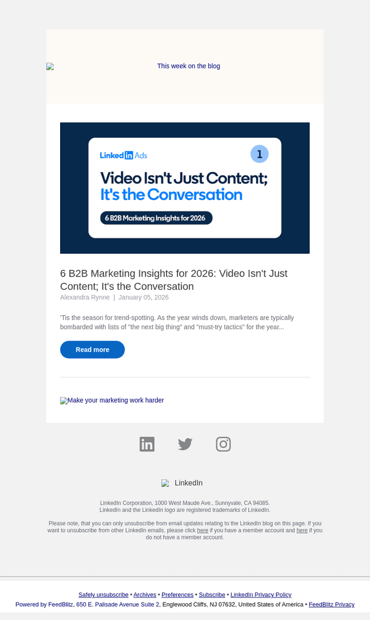Open 'Make your marketing work harder' image link
Image resolution: width=370 pixels, height=620 pixels.
112,400
